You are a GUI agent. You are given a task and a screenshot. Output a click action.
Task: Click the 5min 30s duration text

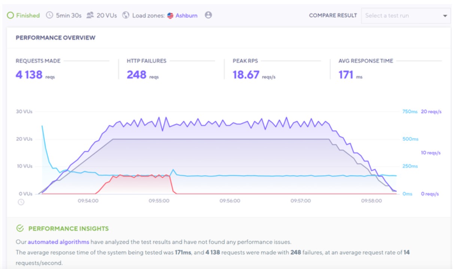[x=69, y=16]
